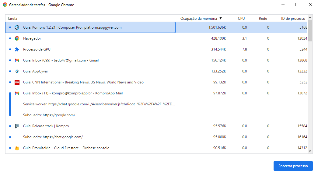Click process ID 13024

(302, 38)
